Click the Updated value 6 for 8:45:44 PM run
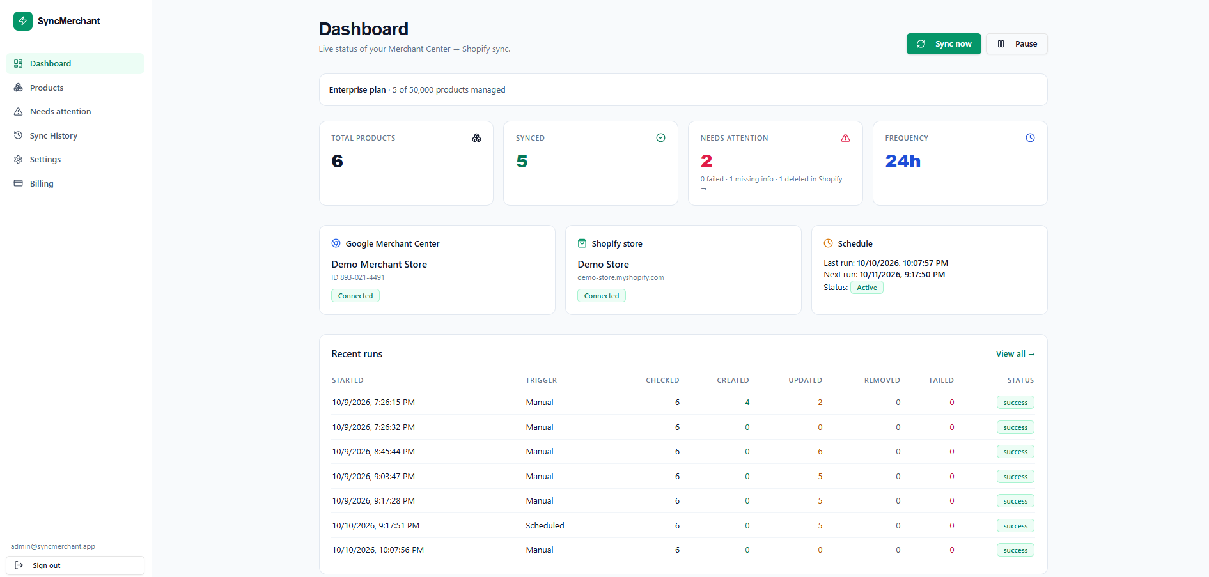Screen dimensions: 1209x577 point(820,452)
